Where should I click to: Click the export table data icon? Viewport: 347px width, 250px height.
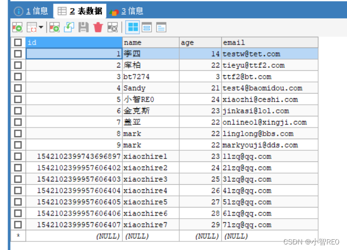point(17,27)
